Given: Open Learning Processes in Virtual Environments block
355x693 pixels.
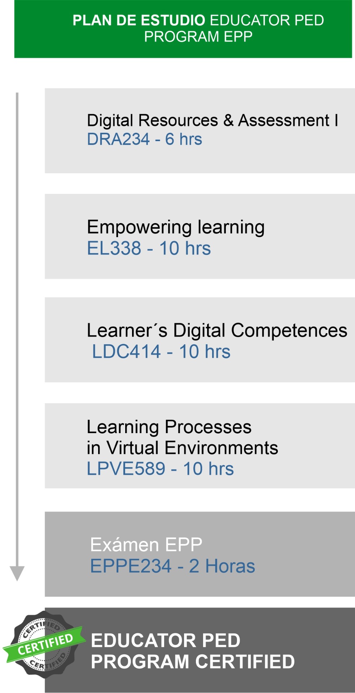Looking at the screenshot, I should [200, 446].
